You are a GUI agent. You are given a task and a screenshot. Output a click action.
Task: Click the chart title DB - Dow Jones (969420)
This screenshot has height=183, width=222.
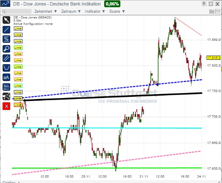click(33, 17)
